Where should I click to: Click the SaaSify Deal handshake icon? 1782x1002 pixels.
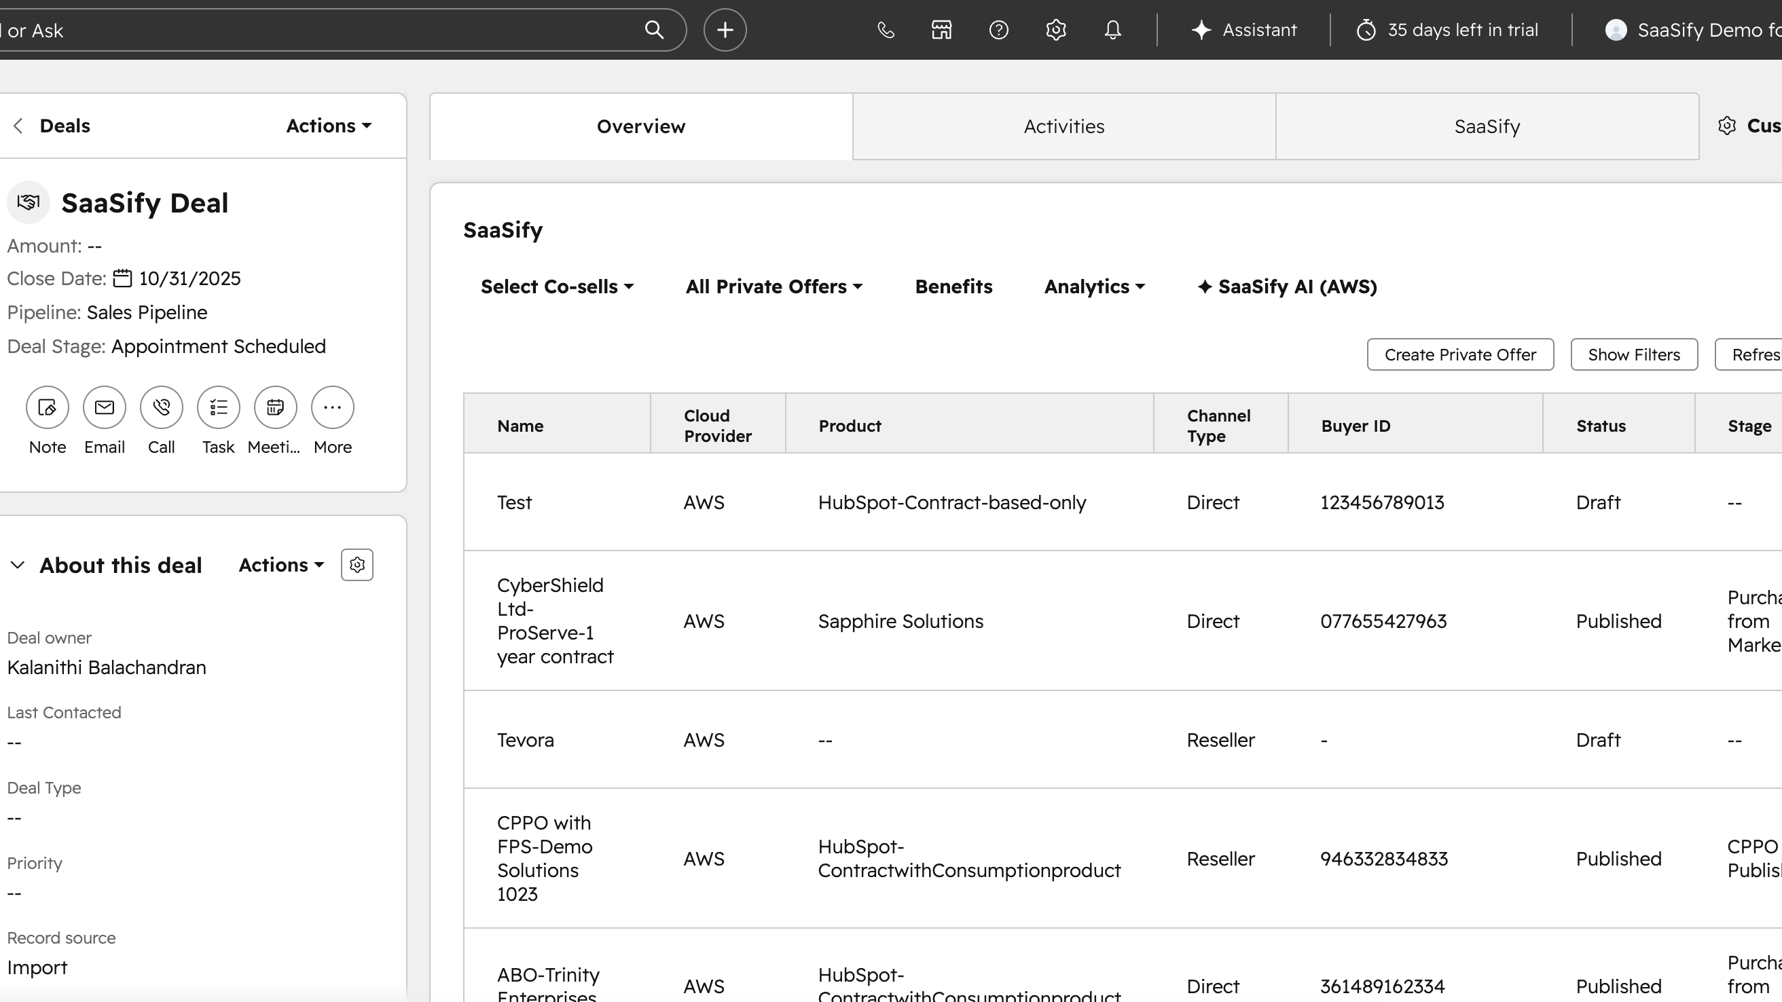click(x=29, y=202)
